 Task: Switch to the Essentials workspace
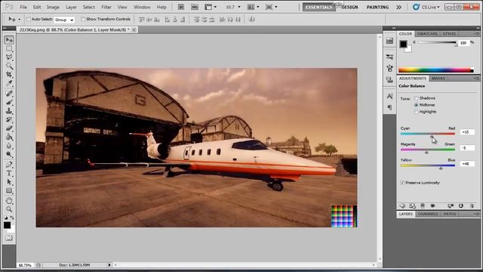pos(318,7)
